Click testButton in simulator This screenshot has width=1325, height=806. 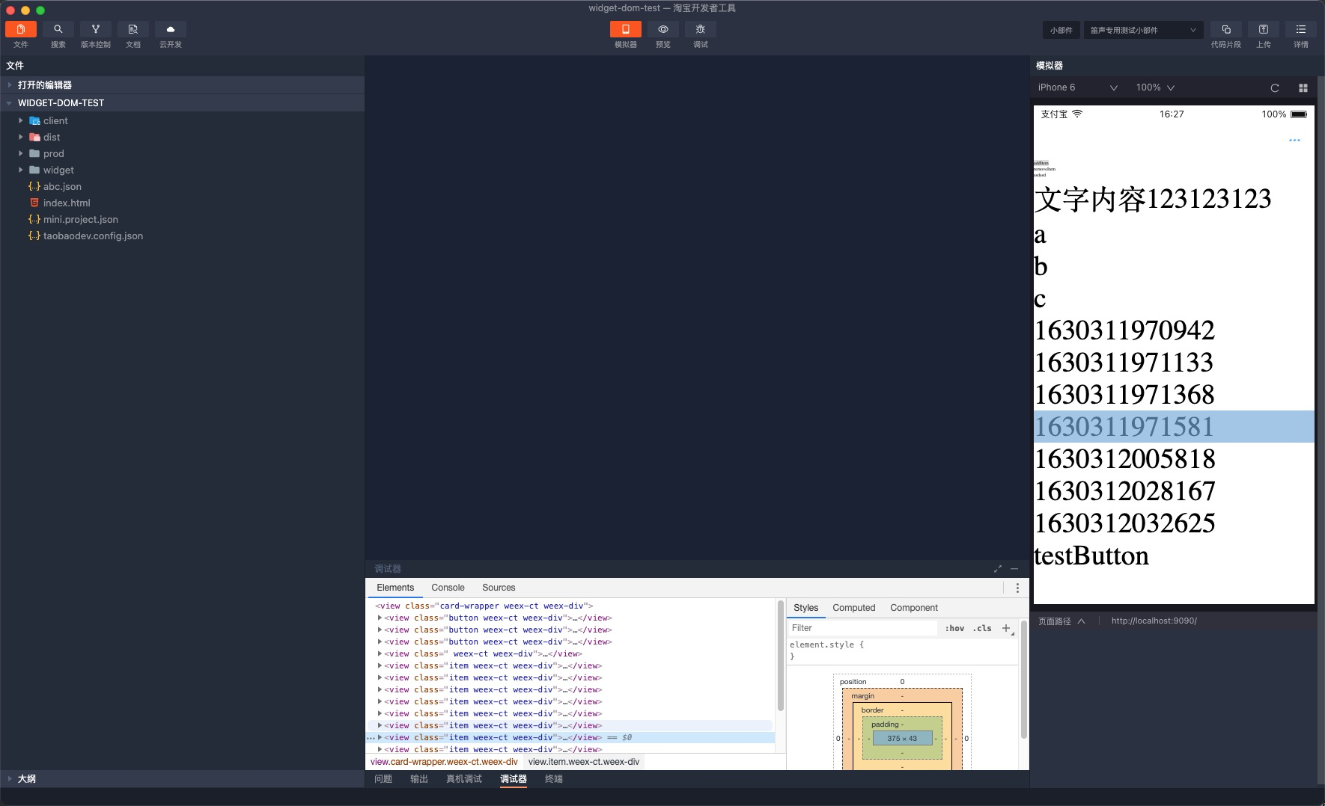1091,556
